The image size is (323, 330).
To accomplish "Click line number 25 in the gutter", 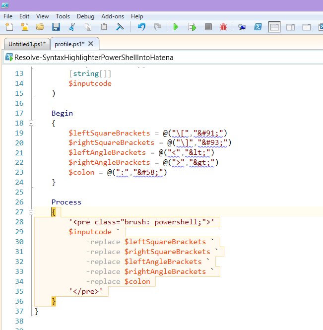I will point(19,192).
